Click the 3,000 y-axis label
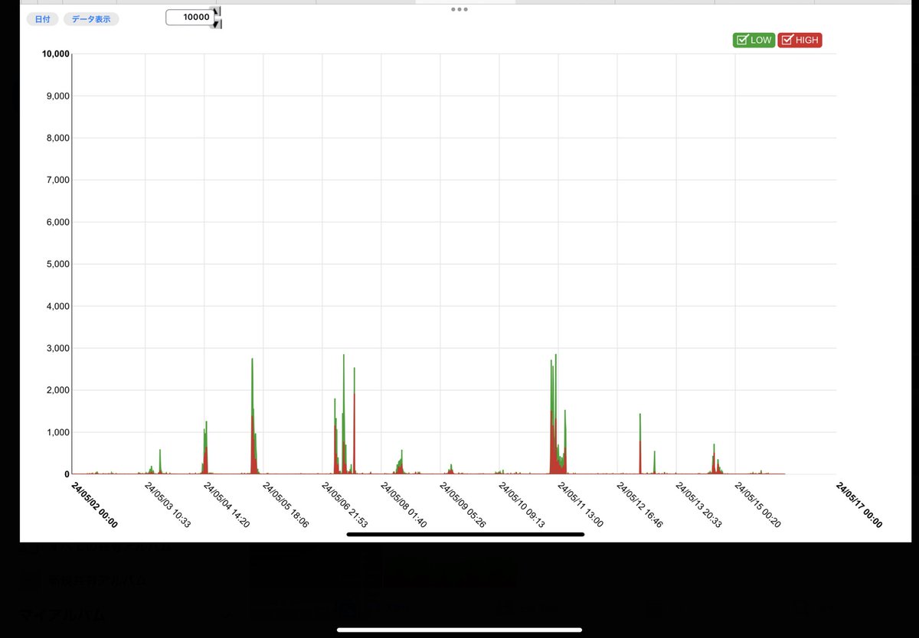This screenshot has height=638, width=919. [x=57, y=348]
